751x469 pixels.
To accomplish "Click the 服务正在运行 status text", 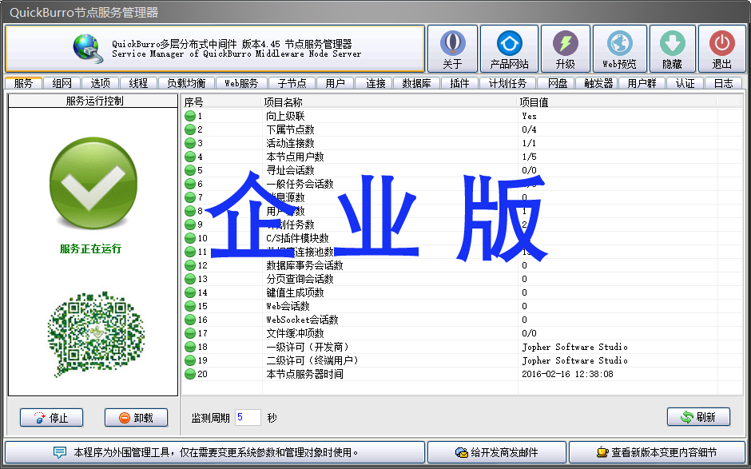I will [90, 248].
